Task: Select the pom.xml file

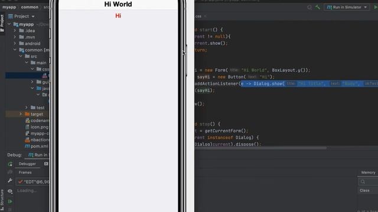Action: coord(37,146)
